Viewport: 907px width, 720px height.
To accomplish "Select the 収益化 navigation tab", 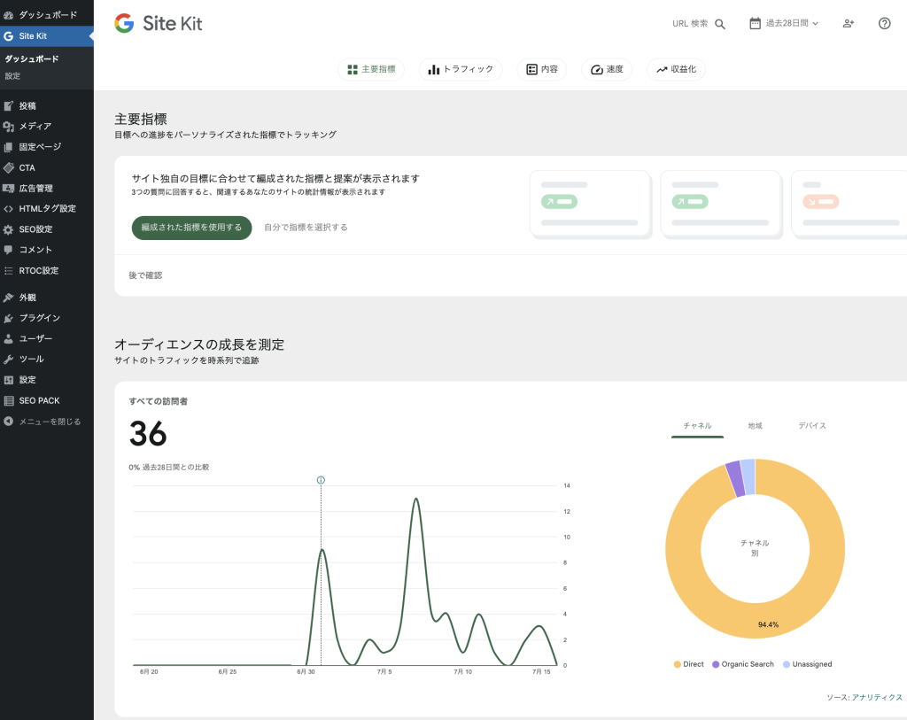I will [676, 68].
